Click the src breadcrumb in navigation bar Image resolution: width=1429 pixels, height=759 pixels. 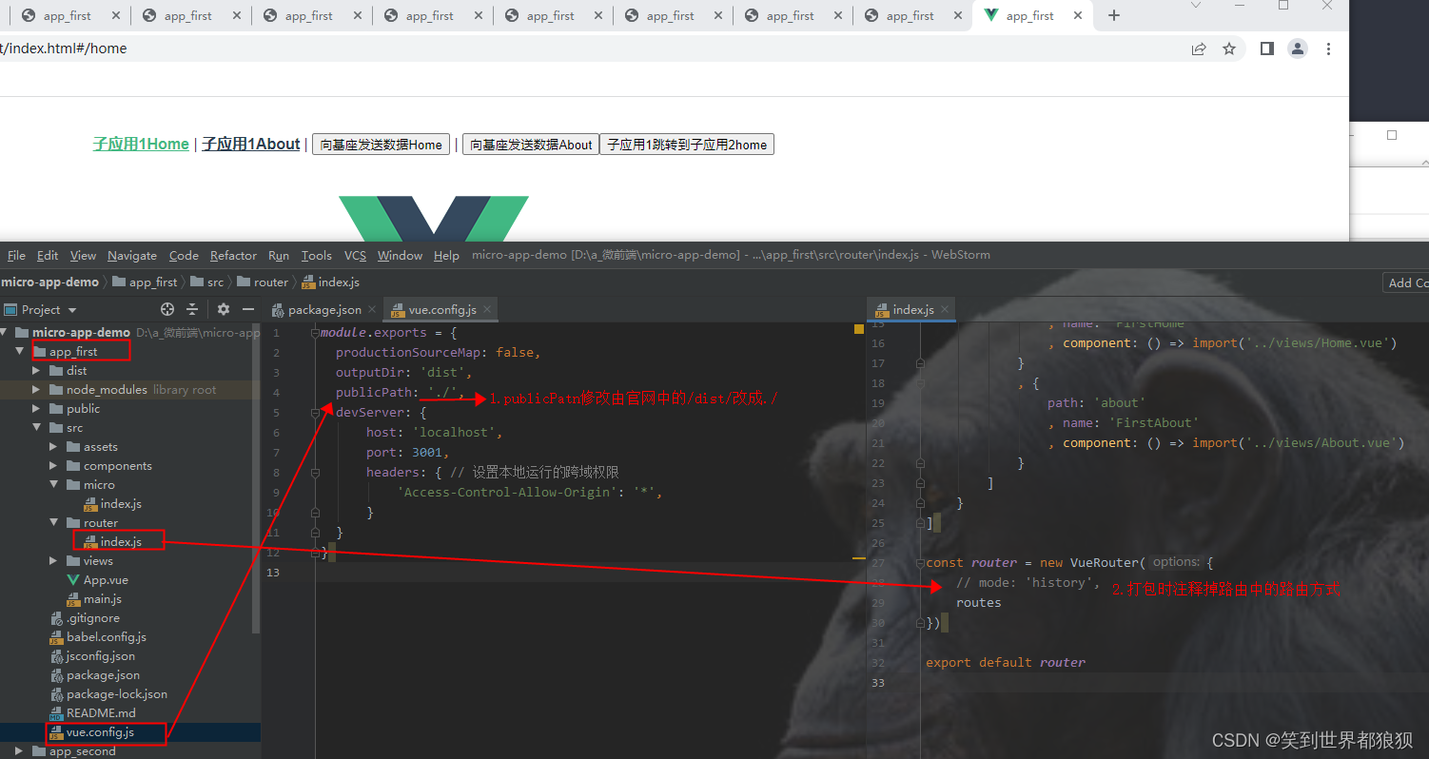coord(207,282)
